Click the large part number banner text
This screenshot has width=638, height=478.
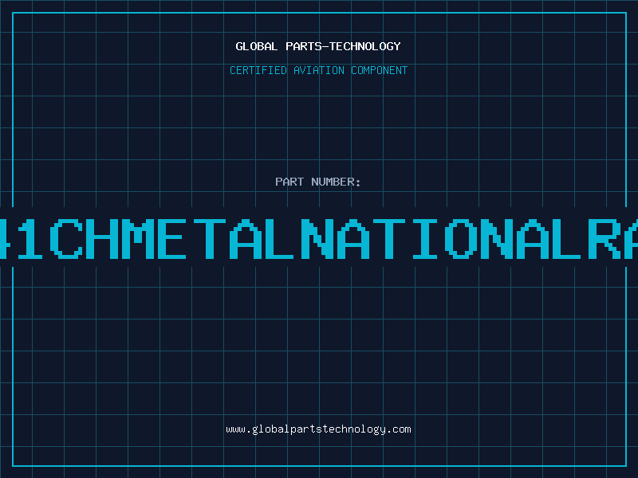coord(319,239)
